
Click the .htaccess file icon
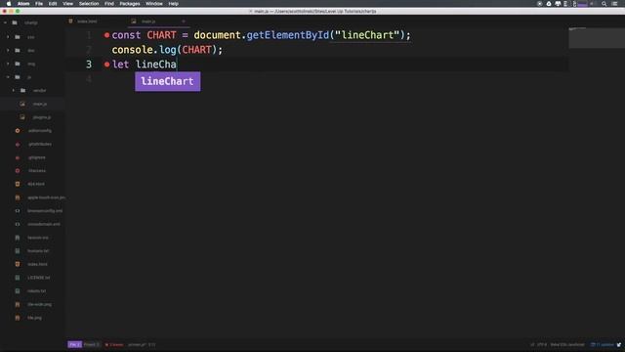coord(18,171)
